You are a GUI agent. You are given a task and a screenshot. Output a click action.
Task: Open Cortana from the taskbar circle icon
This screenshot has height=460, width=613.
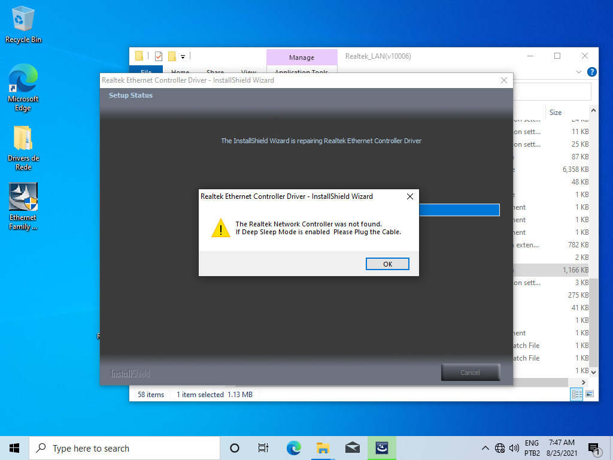click(235, 448)
